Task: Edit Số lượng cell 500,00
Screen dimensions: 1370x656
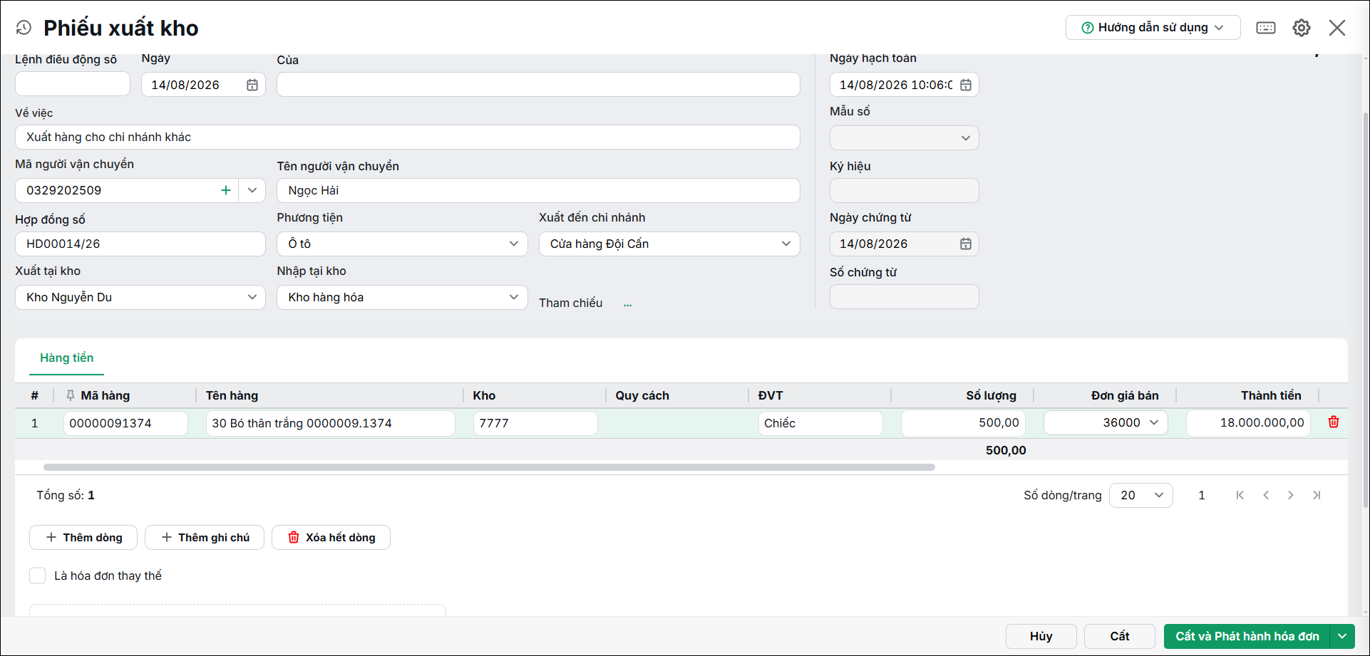Action: point(963,422)
